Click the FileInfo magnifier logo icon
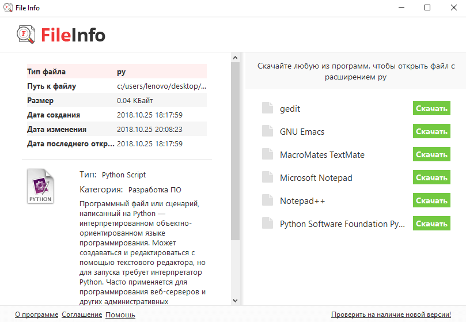 [x=26, y=35]
